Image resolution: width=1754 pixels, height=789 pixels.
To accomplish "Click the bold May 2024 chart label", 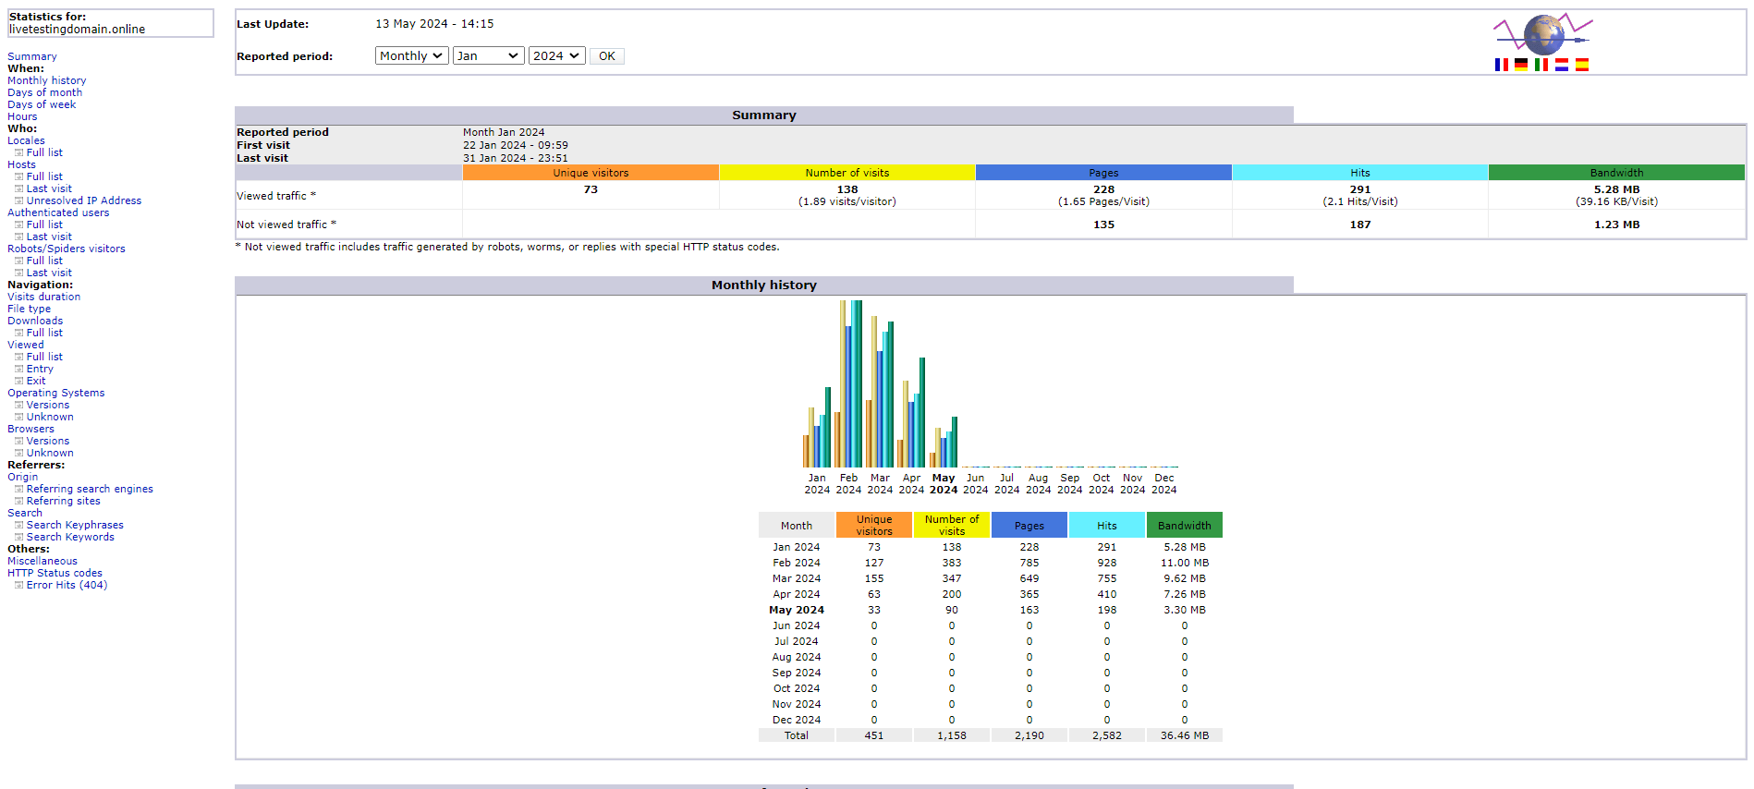I will [x=944, y=484].
